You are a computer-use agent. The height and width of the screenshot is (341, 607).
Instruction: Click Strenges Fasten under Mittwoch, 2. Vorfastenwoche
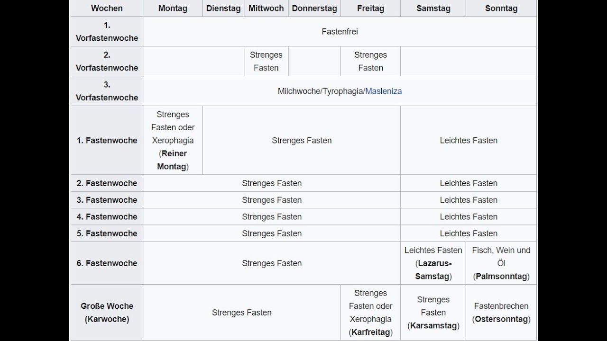266,61
